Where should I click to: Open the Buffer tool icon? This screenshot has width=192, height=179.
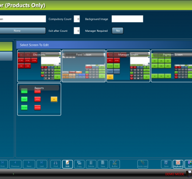point(114,164)
